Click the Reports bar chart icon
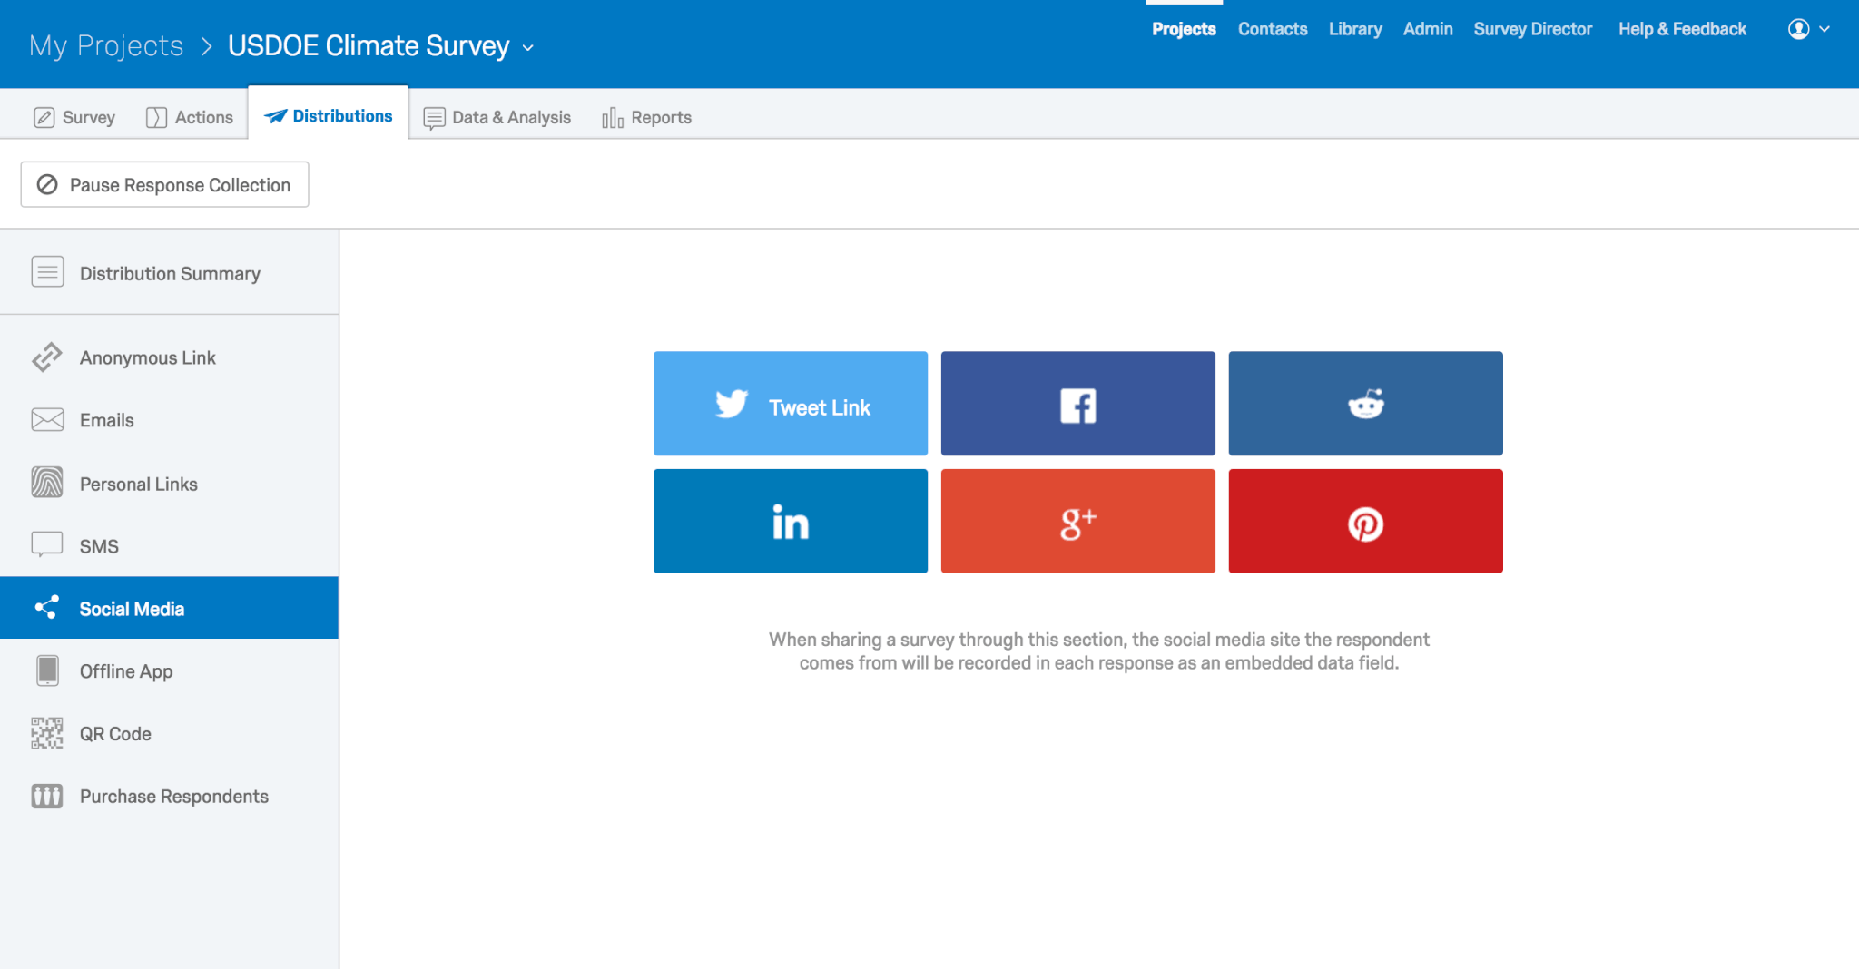Viewport: 1859px width, 969px height. click(x=613, y=117)
